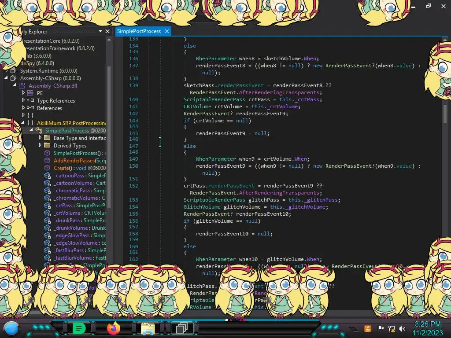451x338 pixels.
Task: Click the volume speaker tray icon
Action: pyautogui.click(x=402, y=328)
